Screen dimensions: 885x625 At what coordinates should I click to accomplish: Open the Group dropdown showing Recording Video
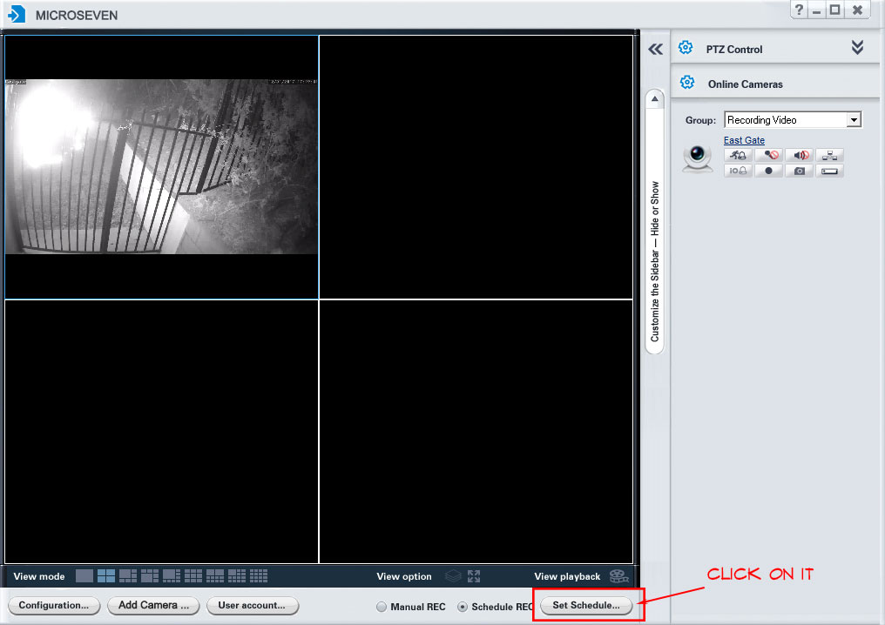[793, 119]
